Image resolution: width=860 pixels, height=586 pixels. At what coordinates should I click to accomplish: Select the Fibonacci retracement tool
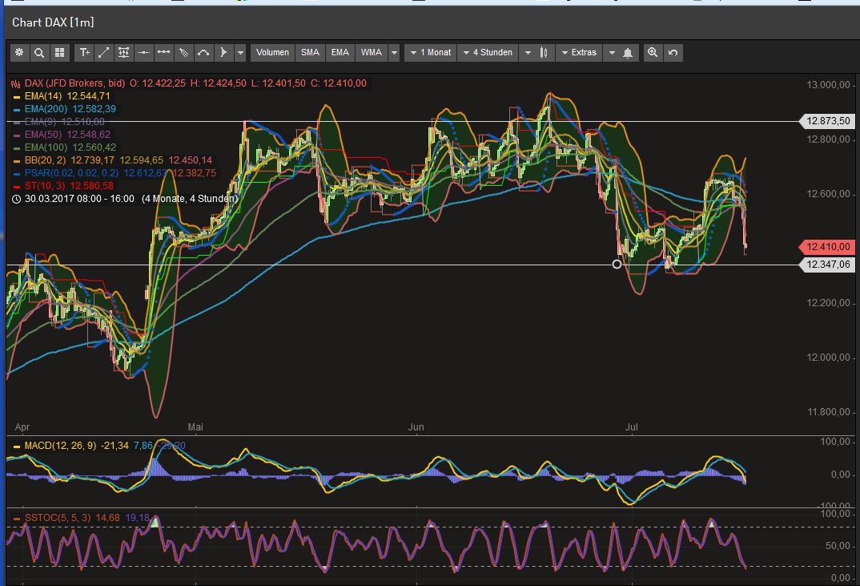tap(123, 52)
